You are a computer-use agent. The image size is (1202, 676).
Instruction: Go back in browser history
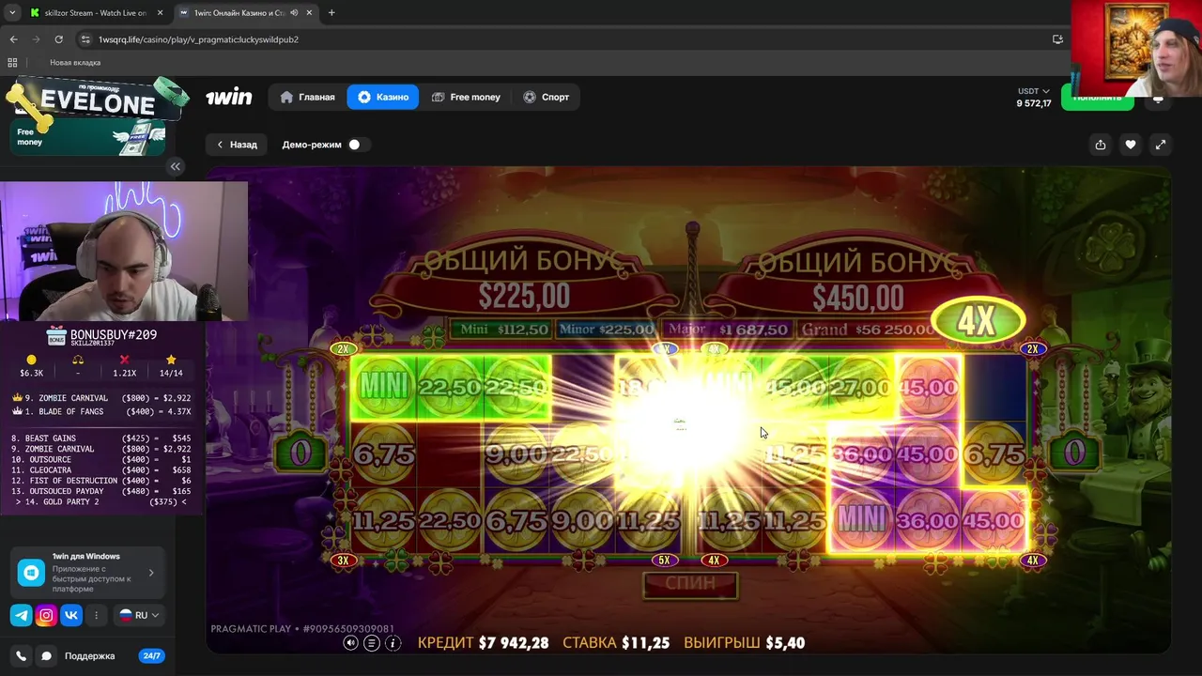pyautogui.click(x=13, y=39)
